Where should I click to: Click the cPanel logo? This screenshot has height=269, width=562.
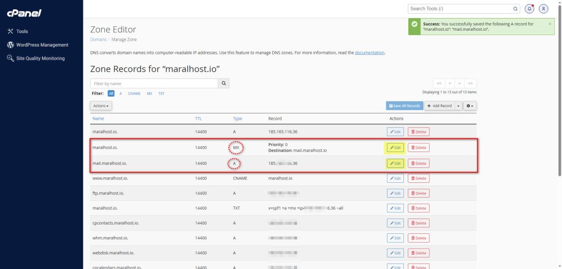[25, 13]
